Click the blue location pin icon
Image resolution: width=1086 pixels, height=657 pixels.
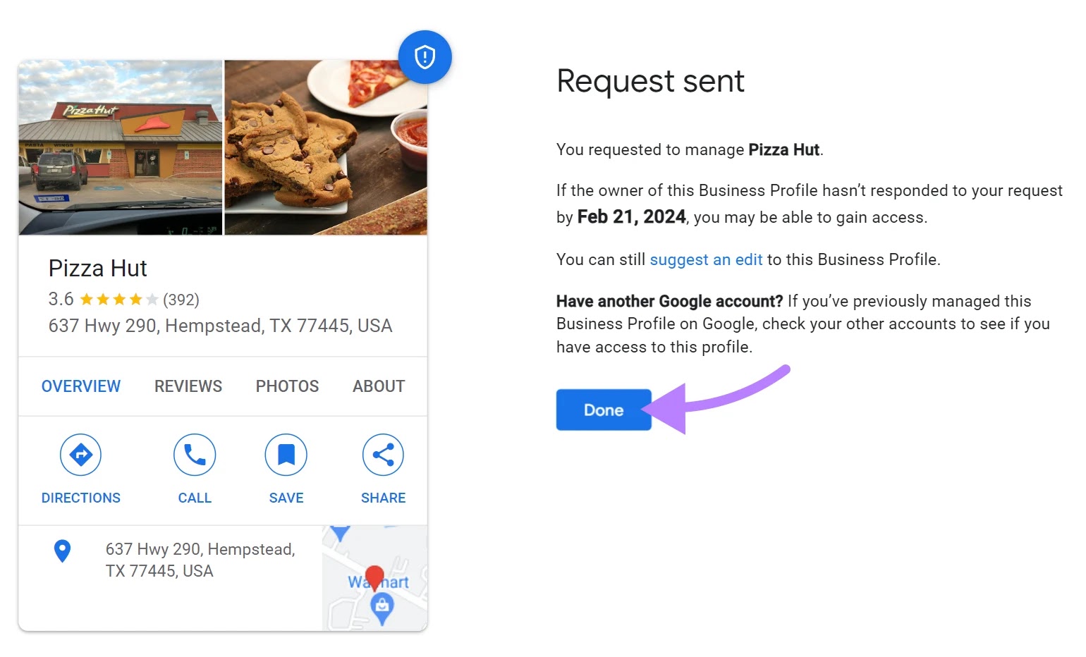click(63, 551)
